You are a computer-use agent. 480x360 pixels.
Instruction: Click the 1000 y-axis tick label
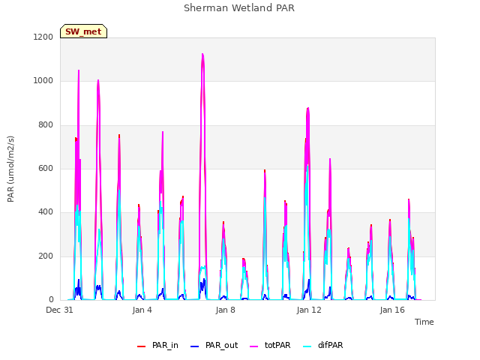point(43,81)
